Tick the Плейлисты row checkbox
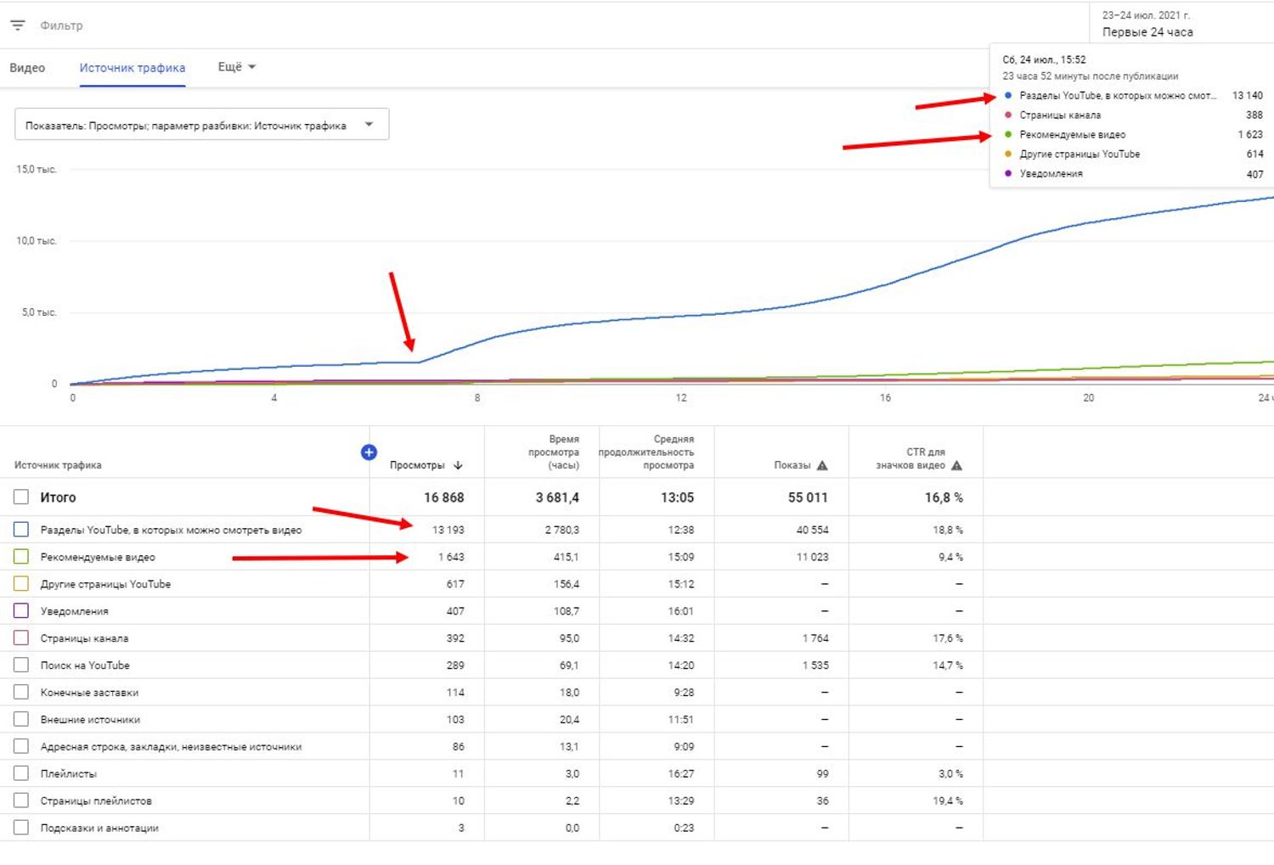This screenshot has height=865, width=1274. (21, 774)
